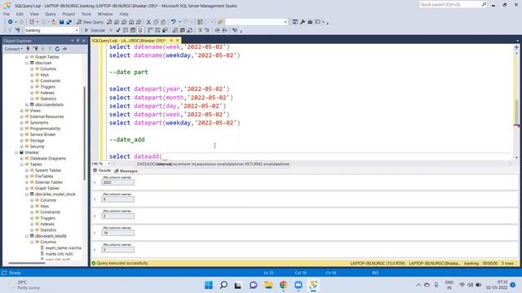522x293 pixels.
Task: Click the Quick Launch search field
Action: (449, 5)
